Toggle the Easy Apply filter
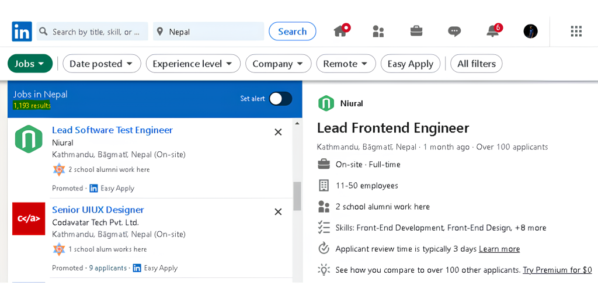598x299 pixels. pos(411,64)
